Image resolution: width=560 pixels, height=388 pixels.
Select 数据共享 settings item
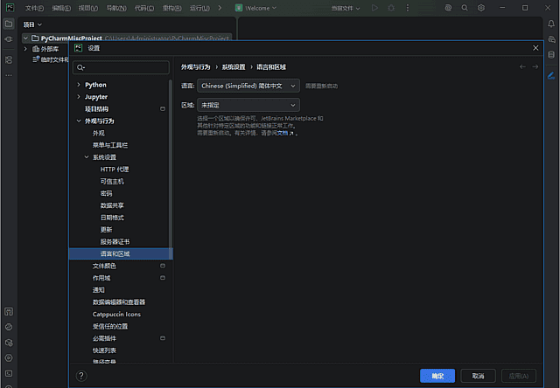coord(112,205)
